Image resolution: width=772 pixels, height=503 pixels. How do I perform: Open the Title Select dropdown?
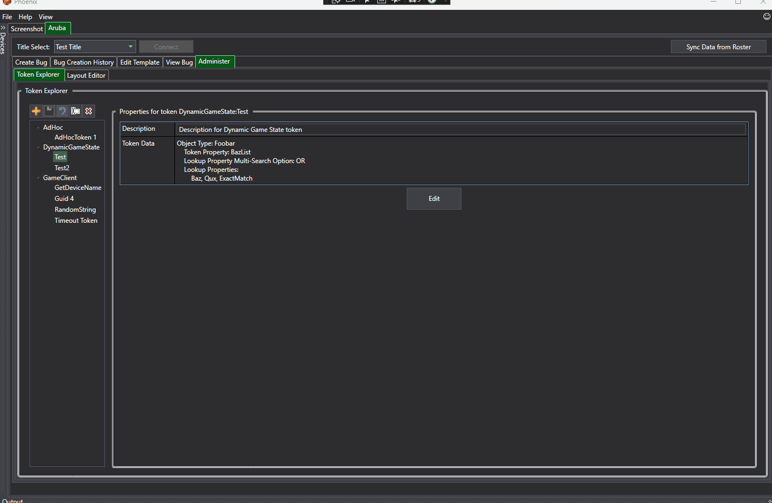pos(130,47)
